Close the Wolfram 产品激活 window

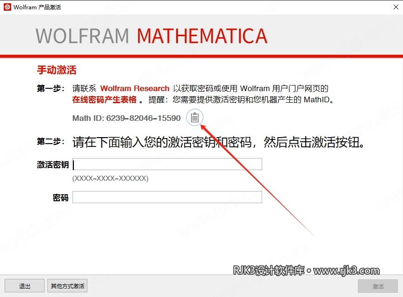coord(396,7)
